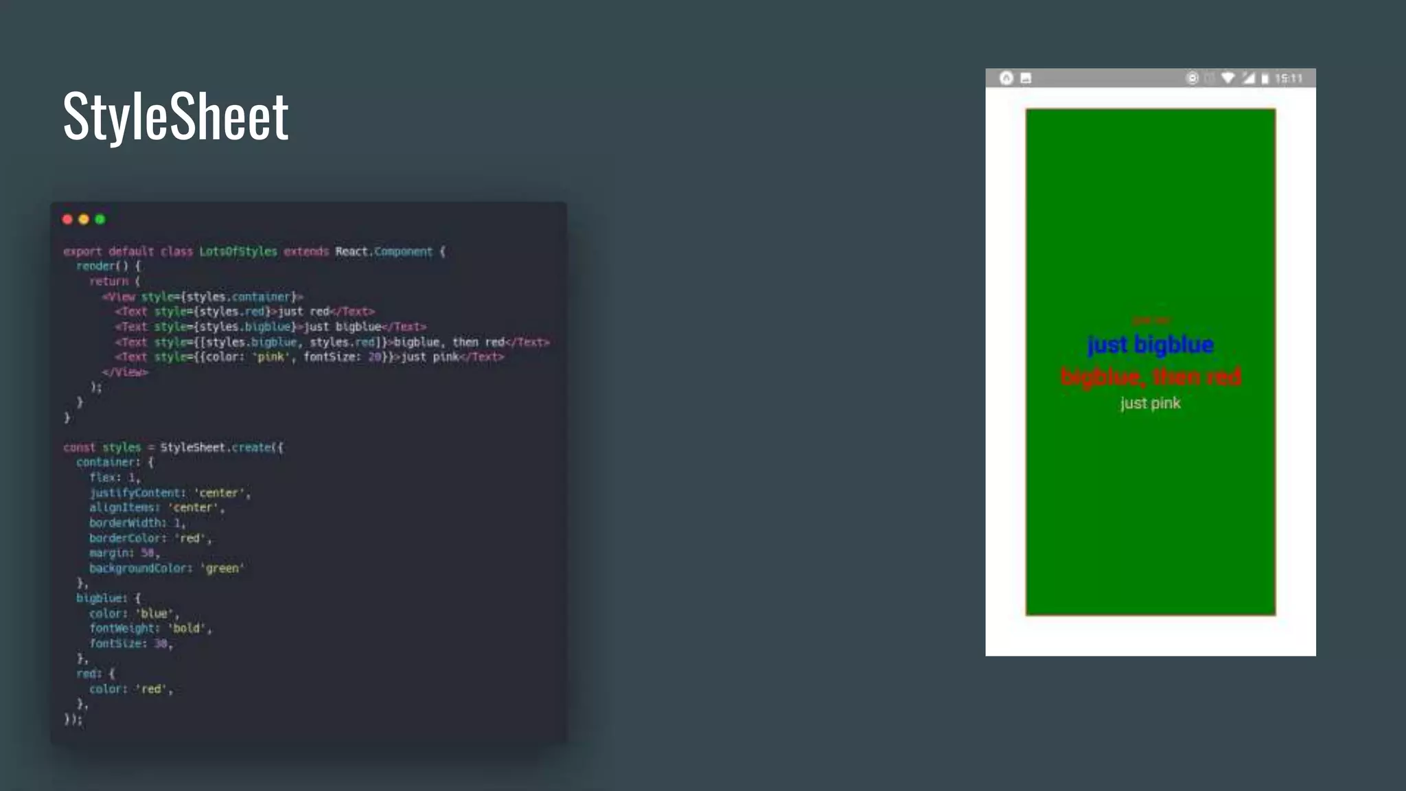Tap the Wi-Fi icon in the phone status bar
The image size is (1406, 791).
coord(1228,78)
